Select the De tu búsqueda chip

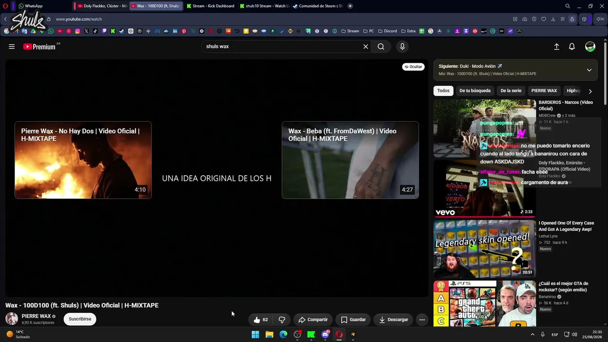[475, 91]
